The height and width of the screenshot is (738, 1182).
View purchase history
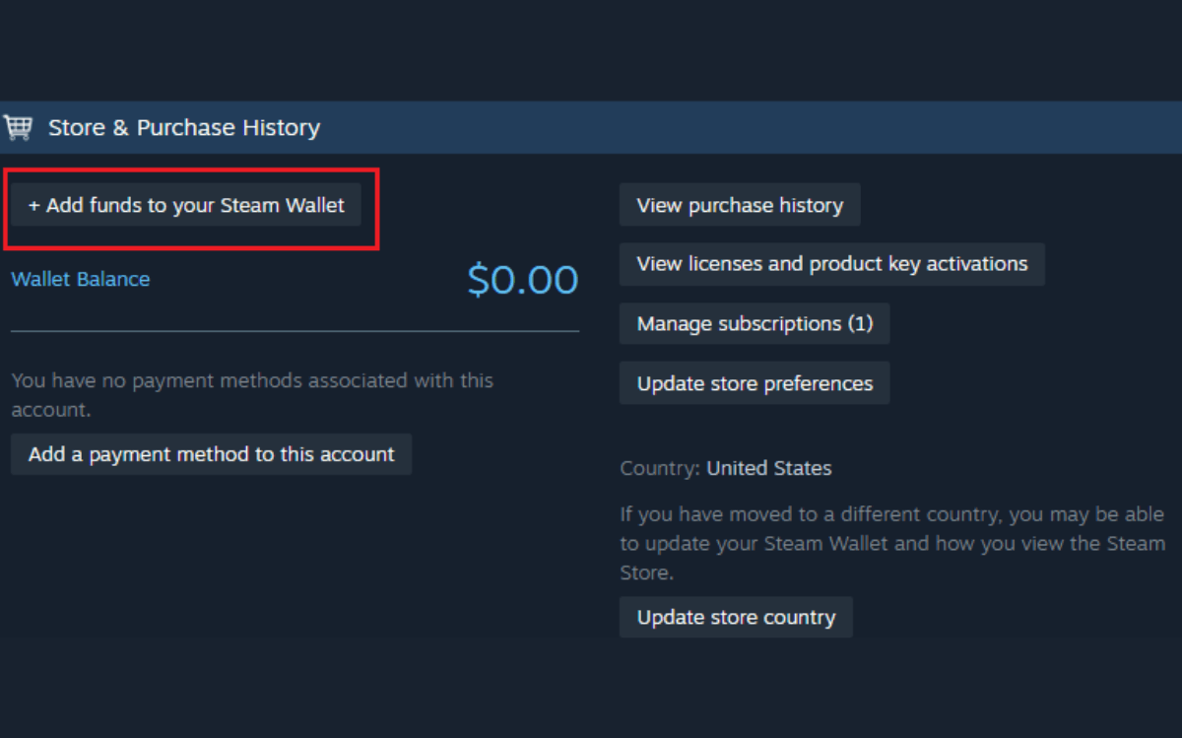(x=740, y=205)
